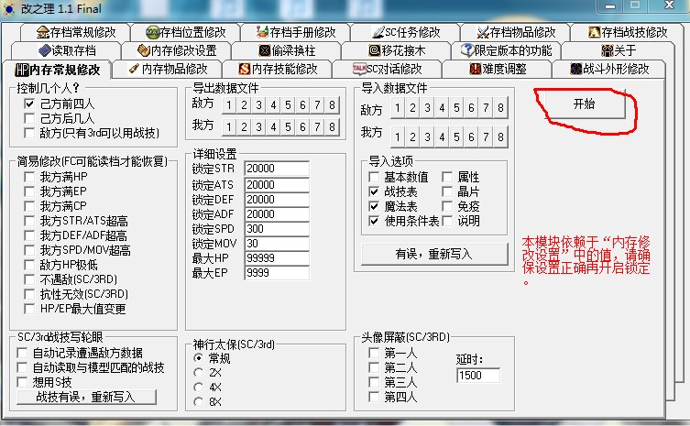Viewport: 690px width, 426px height.
Task: Click the app icon in title bar
Action: pos(9,9)
